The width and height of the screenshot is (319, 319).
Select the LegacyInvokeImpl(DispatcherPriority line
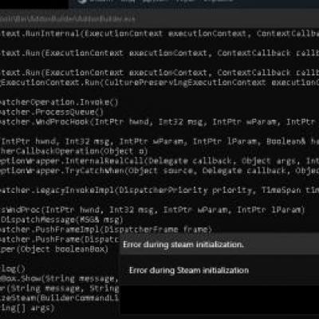coord(159,191)
